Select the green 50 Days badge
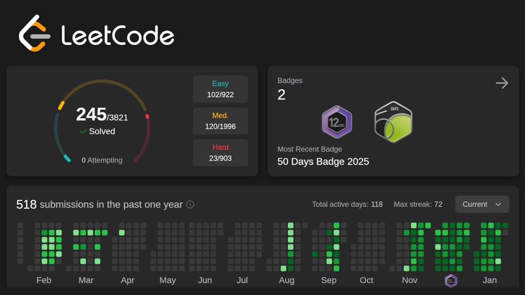Viewport: 525px width, 295px height. pyautogui.click(x=393, y=122)
